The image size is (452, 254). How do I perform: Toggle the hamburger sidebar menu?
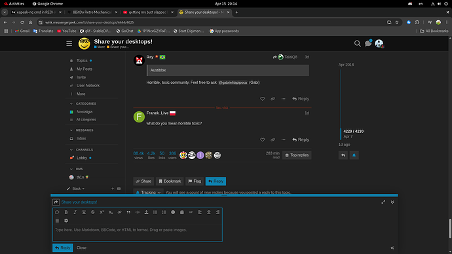69,43
